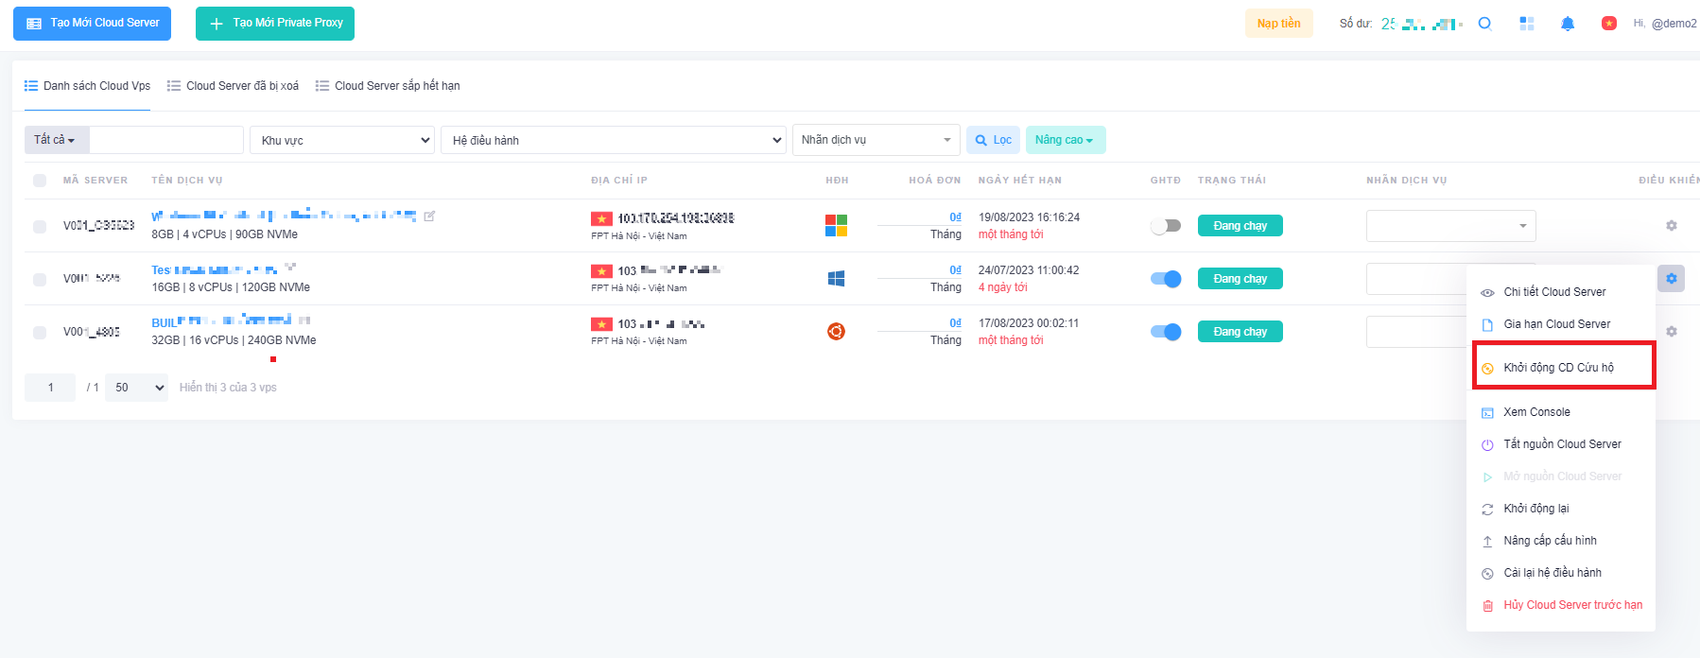Click the Vietnam flag language icon
1700x658 pixels.
1608,24
